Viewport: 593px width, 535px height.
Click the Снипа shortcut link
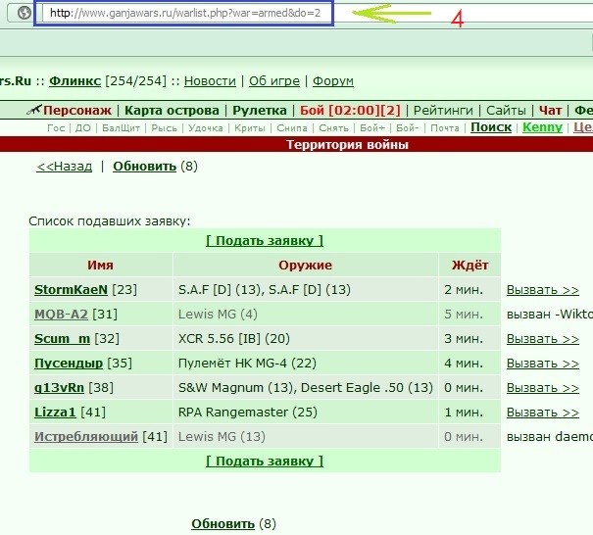click(x=292, y=128)
